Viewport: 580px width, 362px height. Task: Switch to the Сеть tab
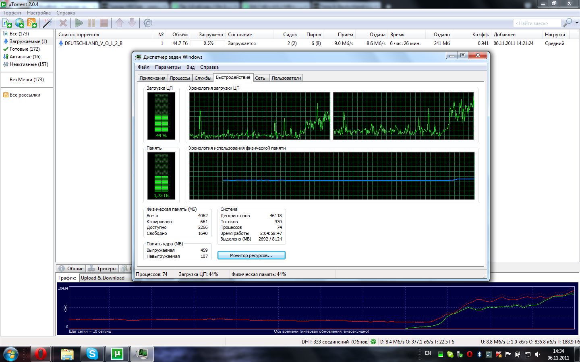tap(260, 78)
